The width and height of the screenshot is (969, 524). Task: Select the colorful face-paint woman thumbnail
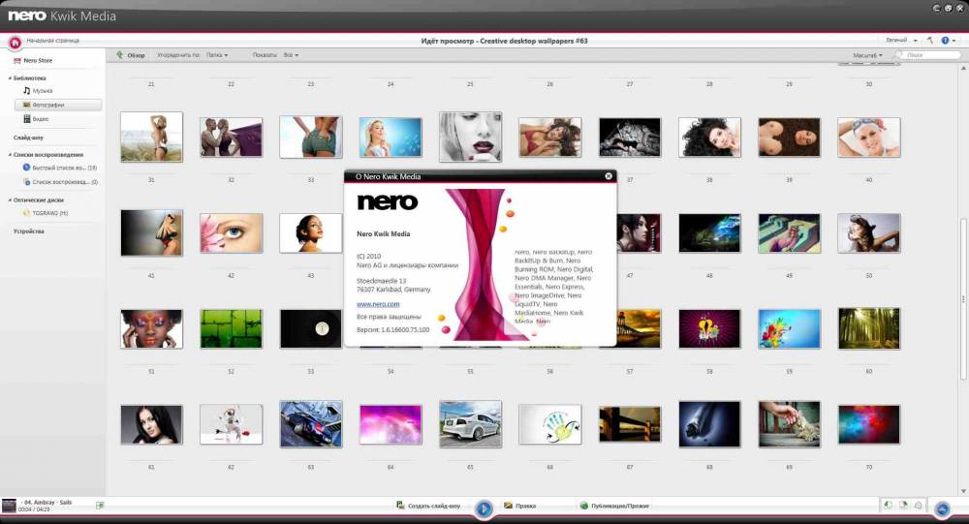pyautogui.click(x=151, y=328)
